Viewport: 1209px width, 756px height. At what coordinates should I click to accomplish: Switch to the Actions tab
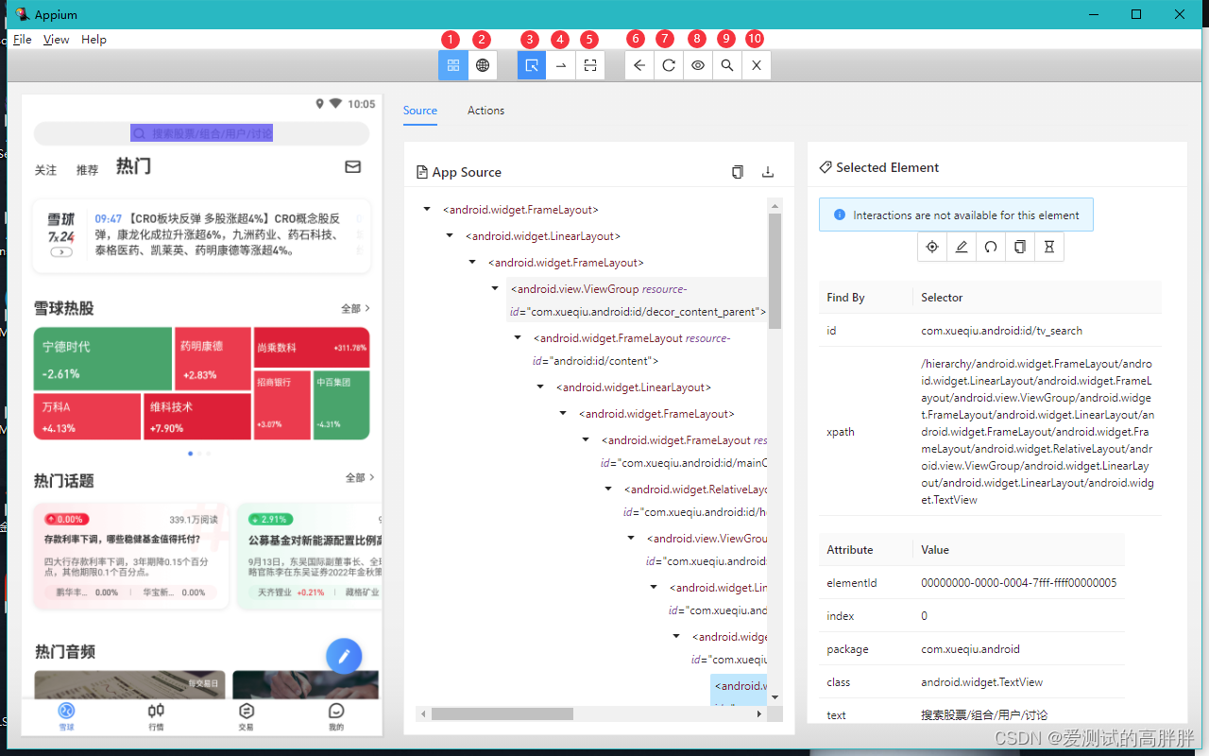coord(485,111)
